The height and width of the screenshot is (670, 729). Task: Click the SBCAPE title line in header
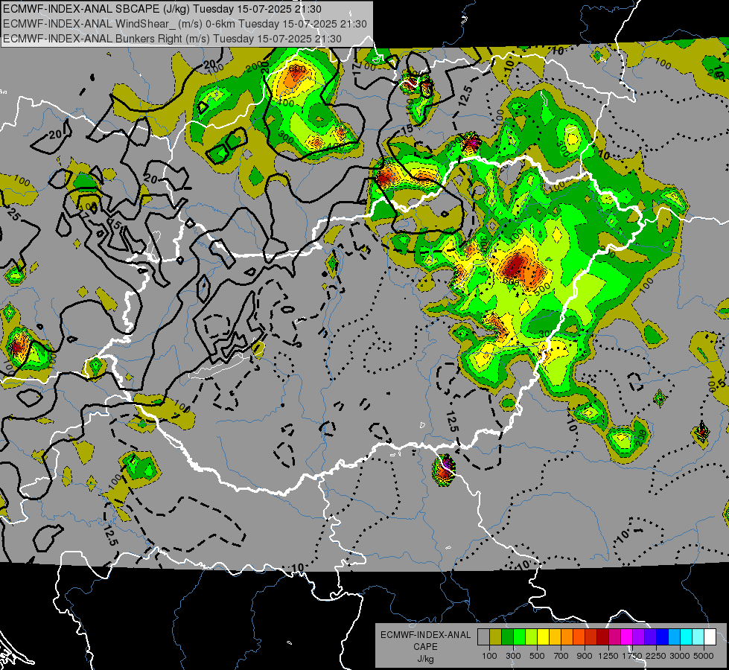[162, 9]
